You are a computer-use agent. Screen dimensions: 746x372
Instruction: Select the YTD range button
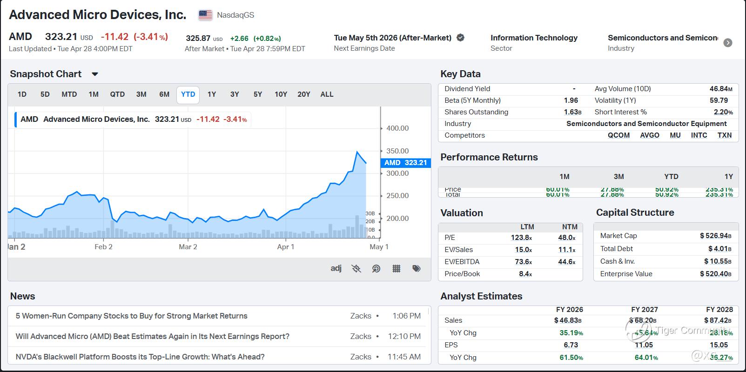(x=188, y=94)
